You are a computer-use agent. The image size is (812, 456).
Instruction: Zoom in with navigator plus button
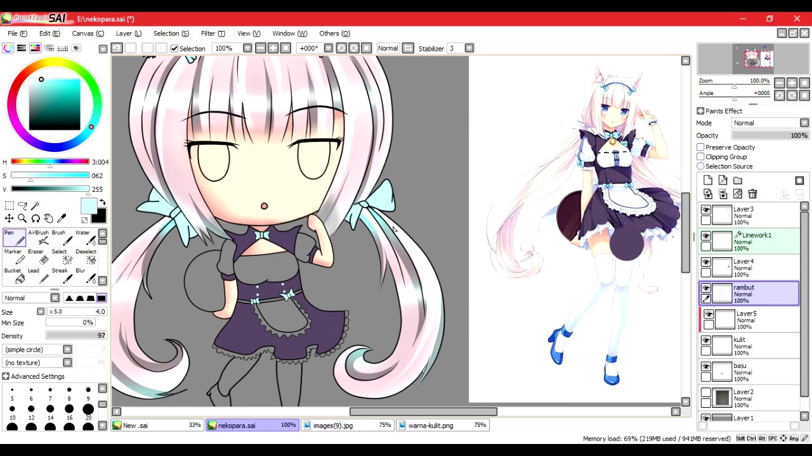792,83
